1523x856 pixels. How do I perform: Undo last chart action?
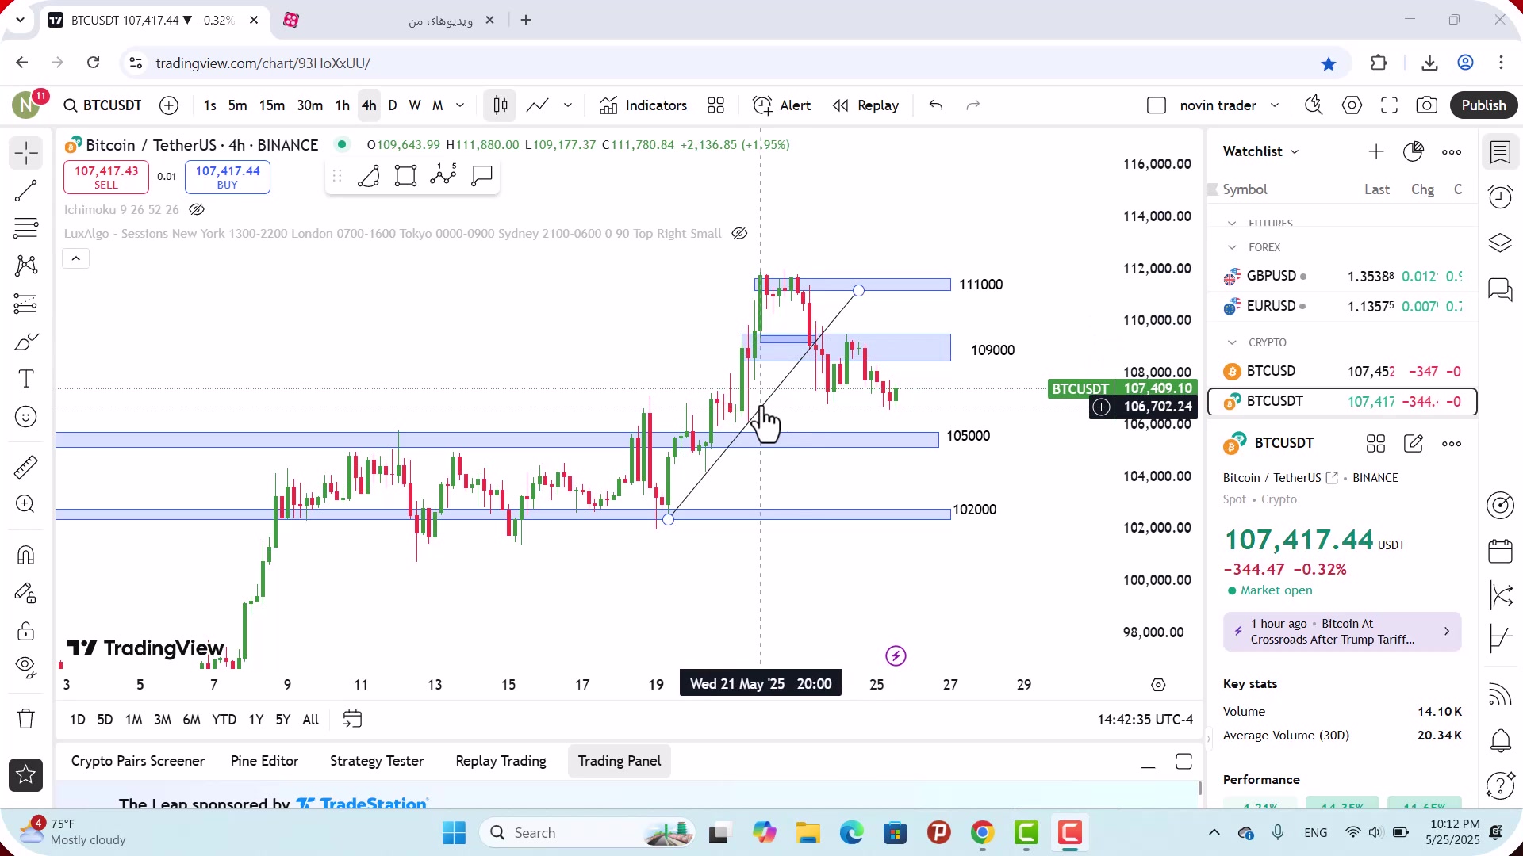pos(936,105)
